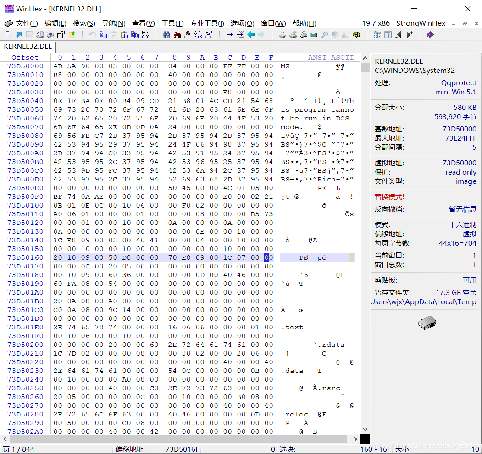Screen dimensions: 482x454
Task: Click the 页 1 / 844 status entry
Action: [x=18, y=449]
